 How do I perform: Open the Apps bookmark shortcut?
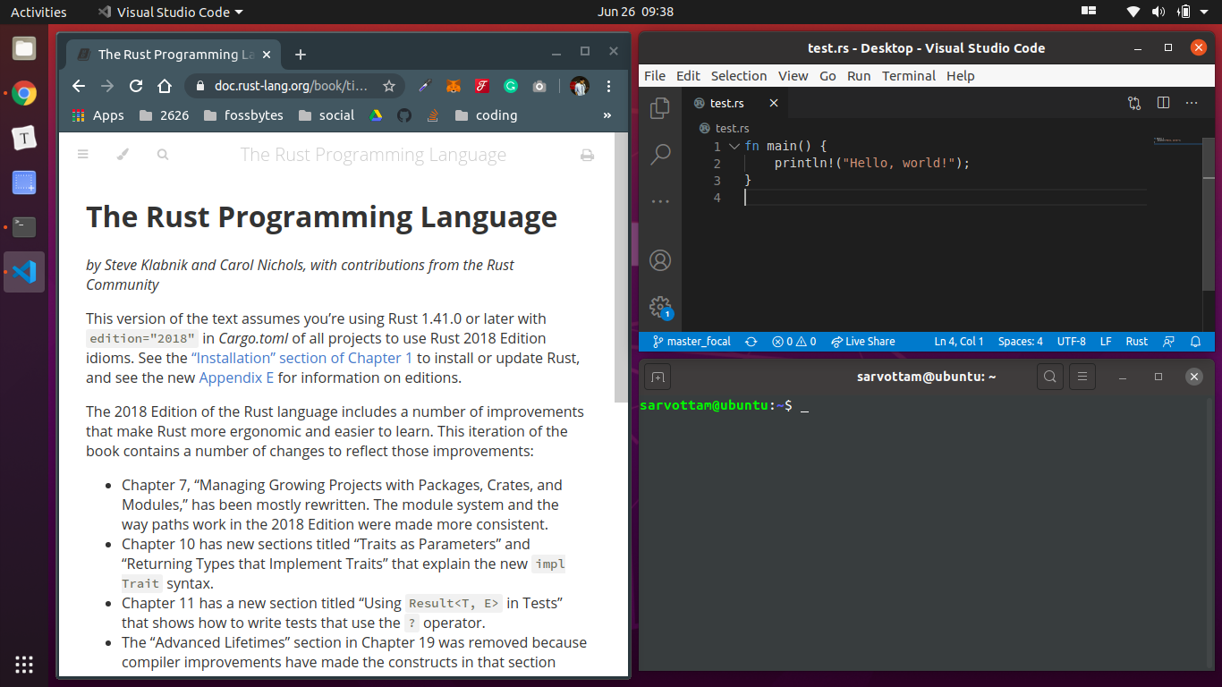point(98,115)
